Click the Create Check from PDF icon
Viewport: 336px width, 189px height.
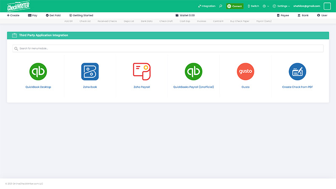[297, 72]
